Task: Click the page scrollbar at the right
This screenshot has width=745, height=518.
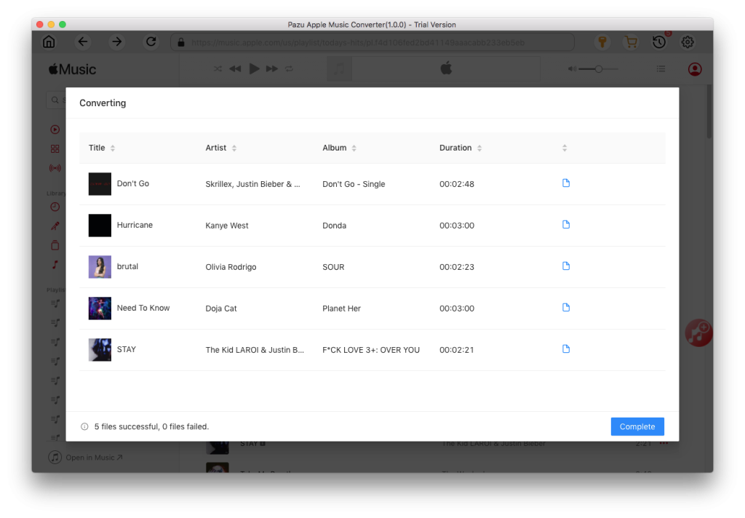Action: [x=709, y=112]
